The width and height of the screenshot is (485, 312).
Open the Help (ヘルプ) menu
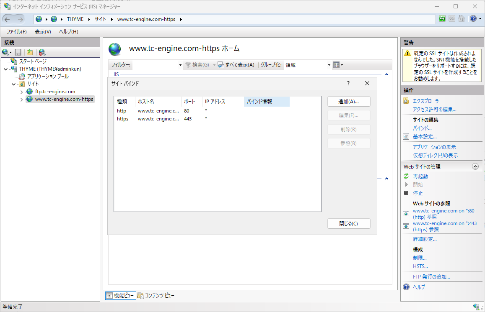[x=68, y=31]
